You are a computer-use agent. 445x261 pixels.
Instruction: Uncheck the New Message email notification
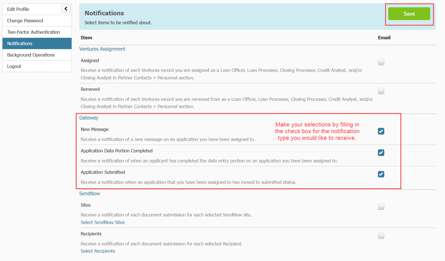coord(381,131)
